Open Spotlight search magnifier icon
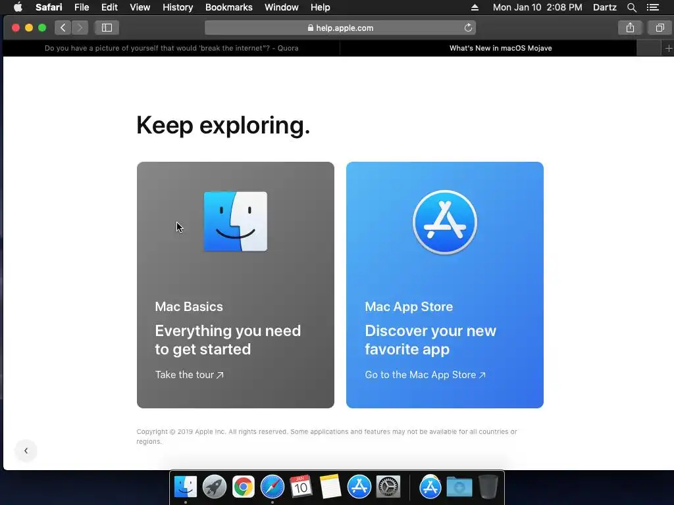This screenshot has width=674, height=505. tap(631, 7)
